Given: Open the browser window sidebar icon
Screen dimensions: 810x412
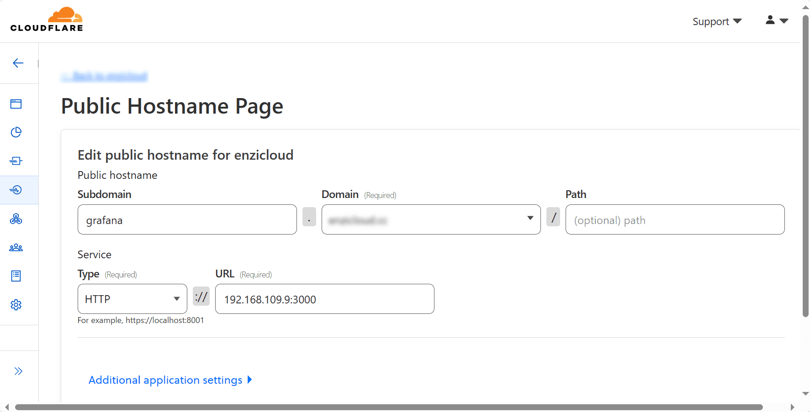Looking at the screenshot, I should [x=16, y=104].
